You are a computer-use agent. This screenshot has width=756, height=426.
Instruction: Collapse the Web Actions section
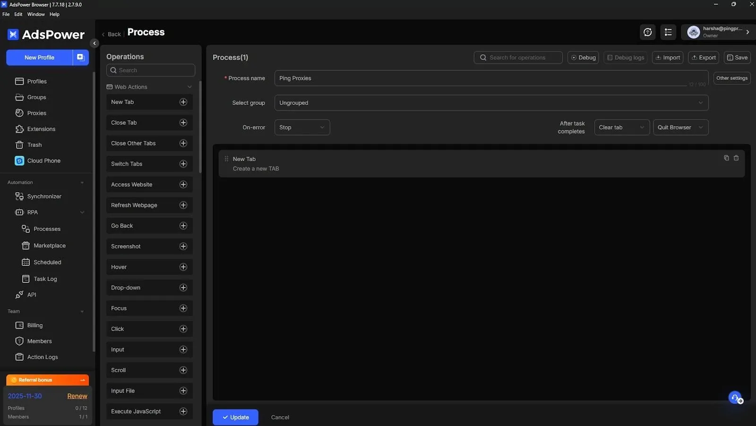click(189, 87)
